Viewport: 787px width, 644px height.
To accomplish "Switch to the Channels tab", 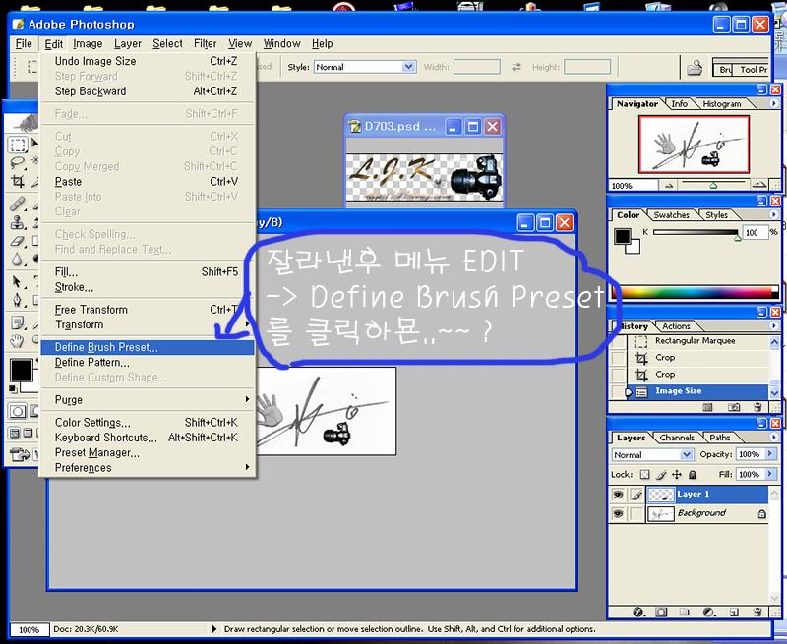I will point(677,438).
